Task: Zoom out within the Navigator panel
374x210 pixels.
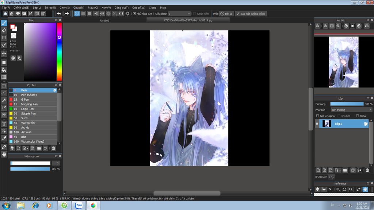Action: pos(338,26)
